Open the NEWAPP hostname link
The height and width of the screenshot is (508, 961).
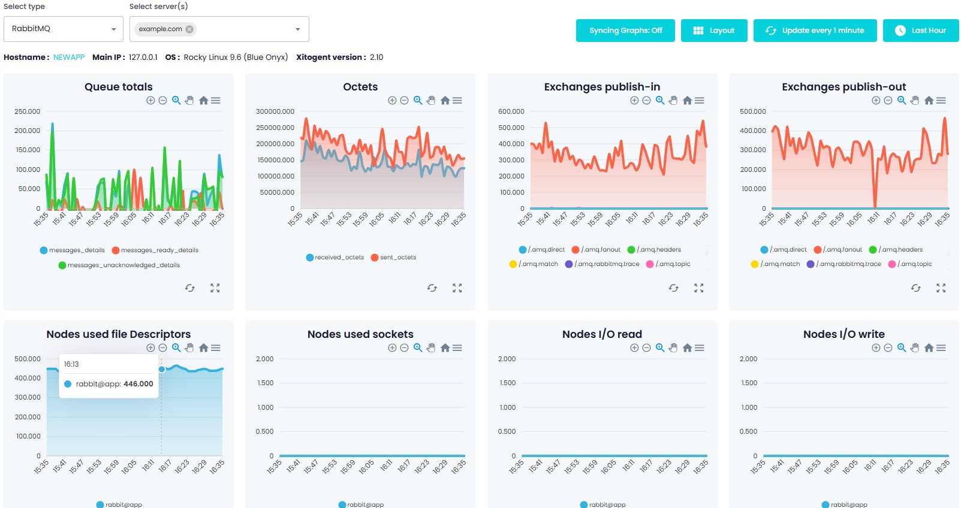pyautogui.click(x=69, y=58)
